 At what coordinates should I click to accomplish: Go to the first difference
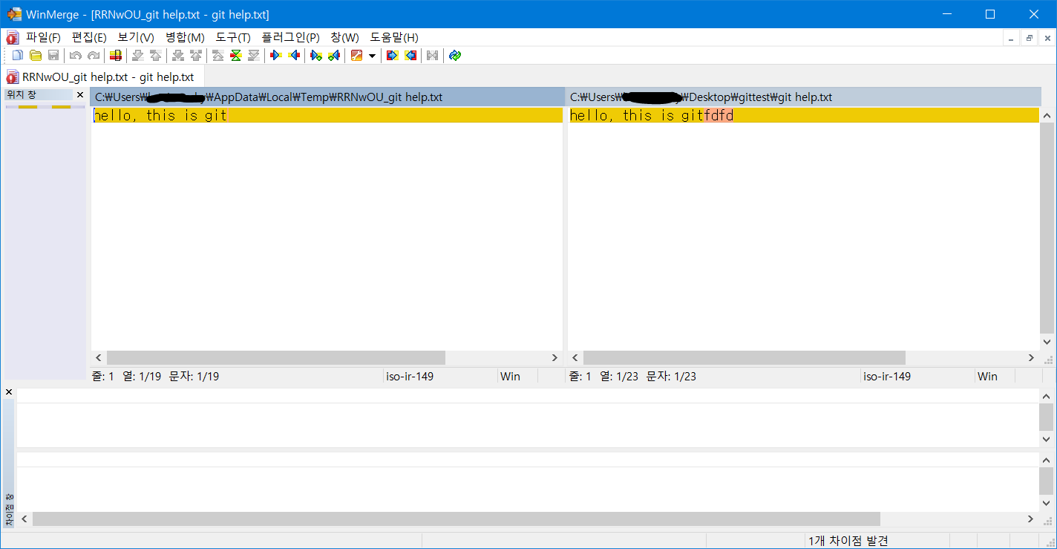(x=218, y=56)
